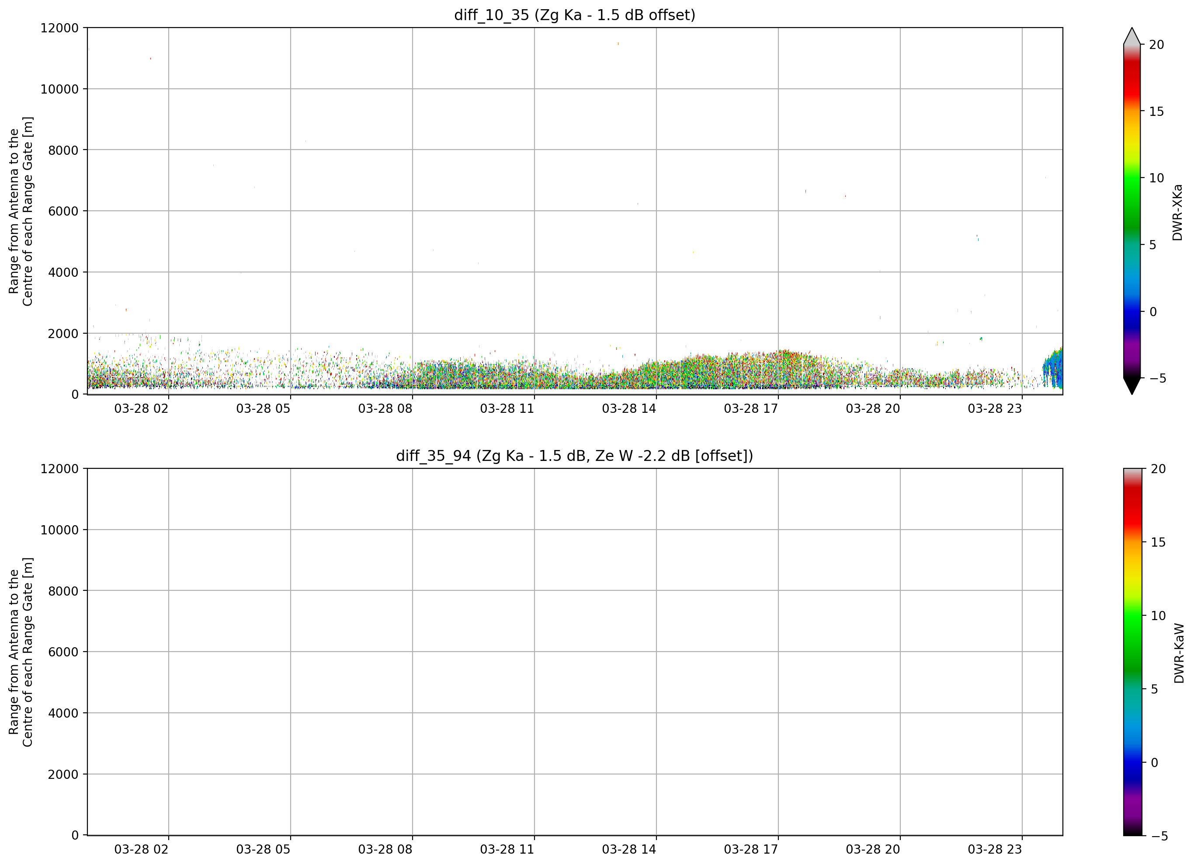Click y-tick '4000' on the diff_35_94 plot
Screen dimensions: 1194x865
click(x=63, y=713)
